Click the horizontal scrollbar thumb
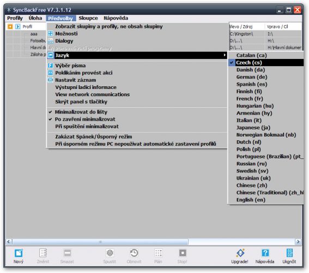309x273 pixels. 100,242
